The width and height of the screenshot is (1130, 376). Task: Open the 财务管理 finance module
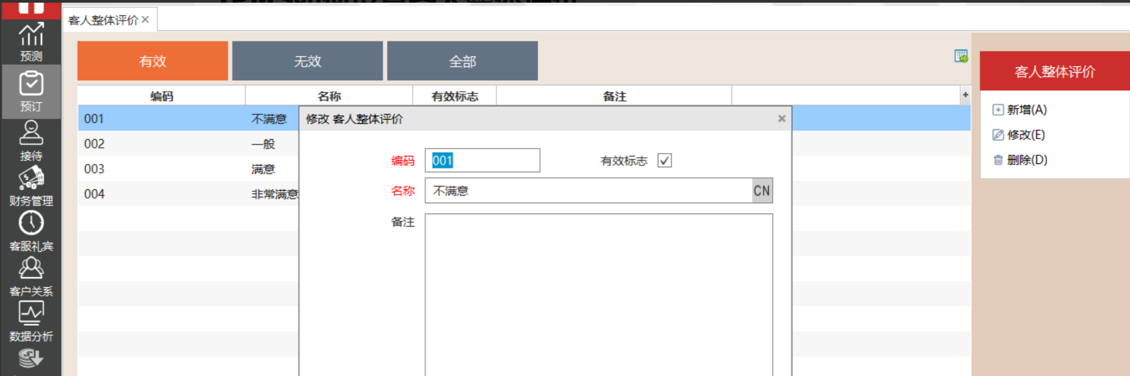point(31,186)
